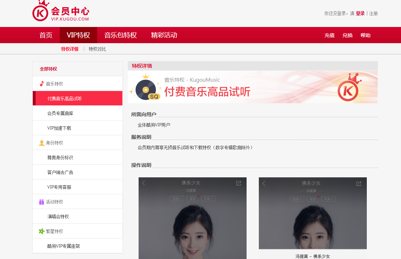Click the Kugou K crown logo
The height and width of the screenshot is (259, 401).
pos(41,11)
